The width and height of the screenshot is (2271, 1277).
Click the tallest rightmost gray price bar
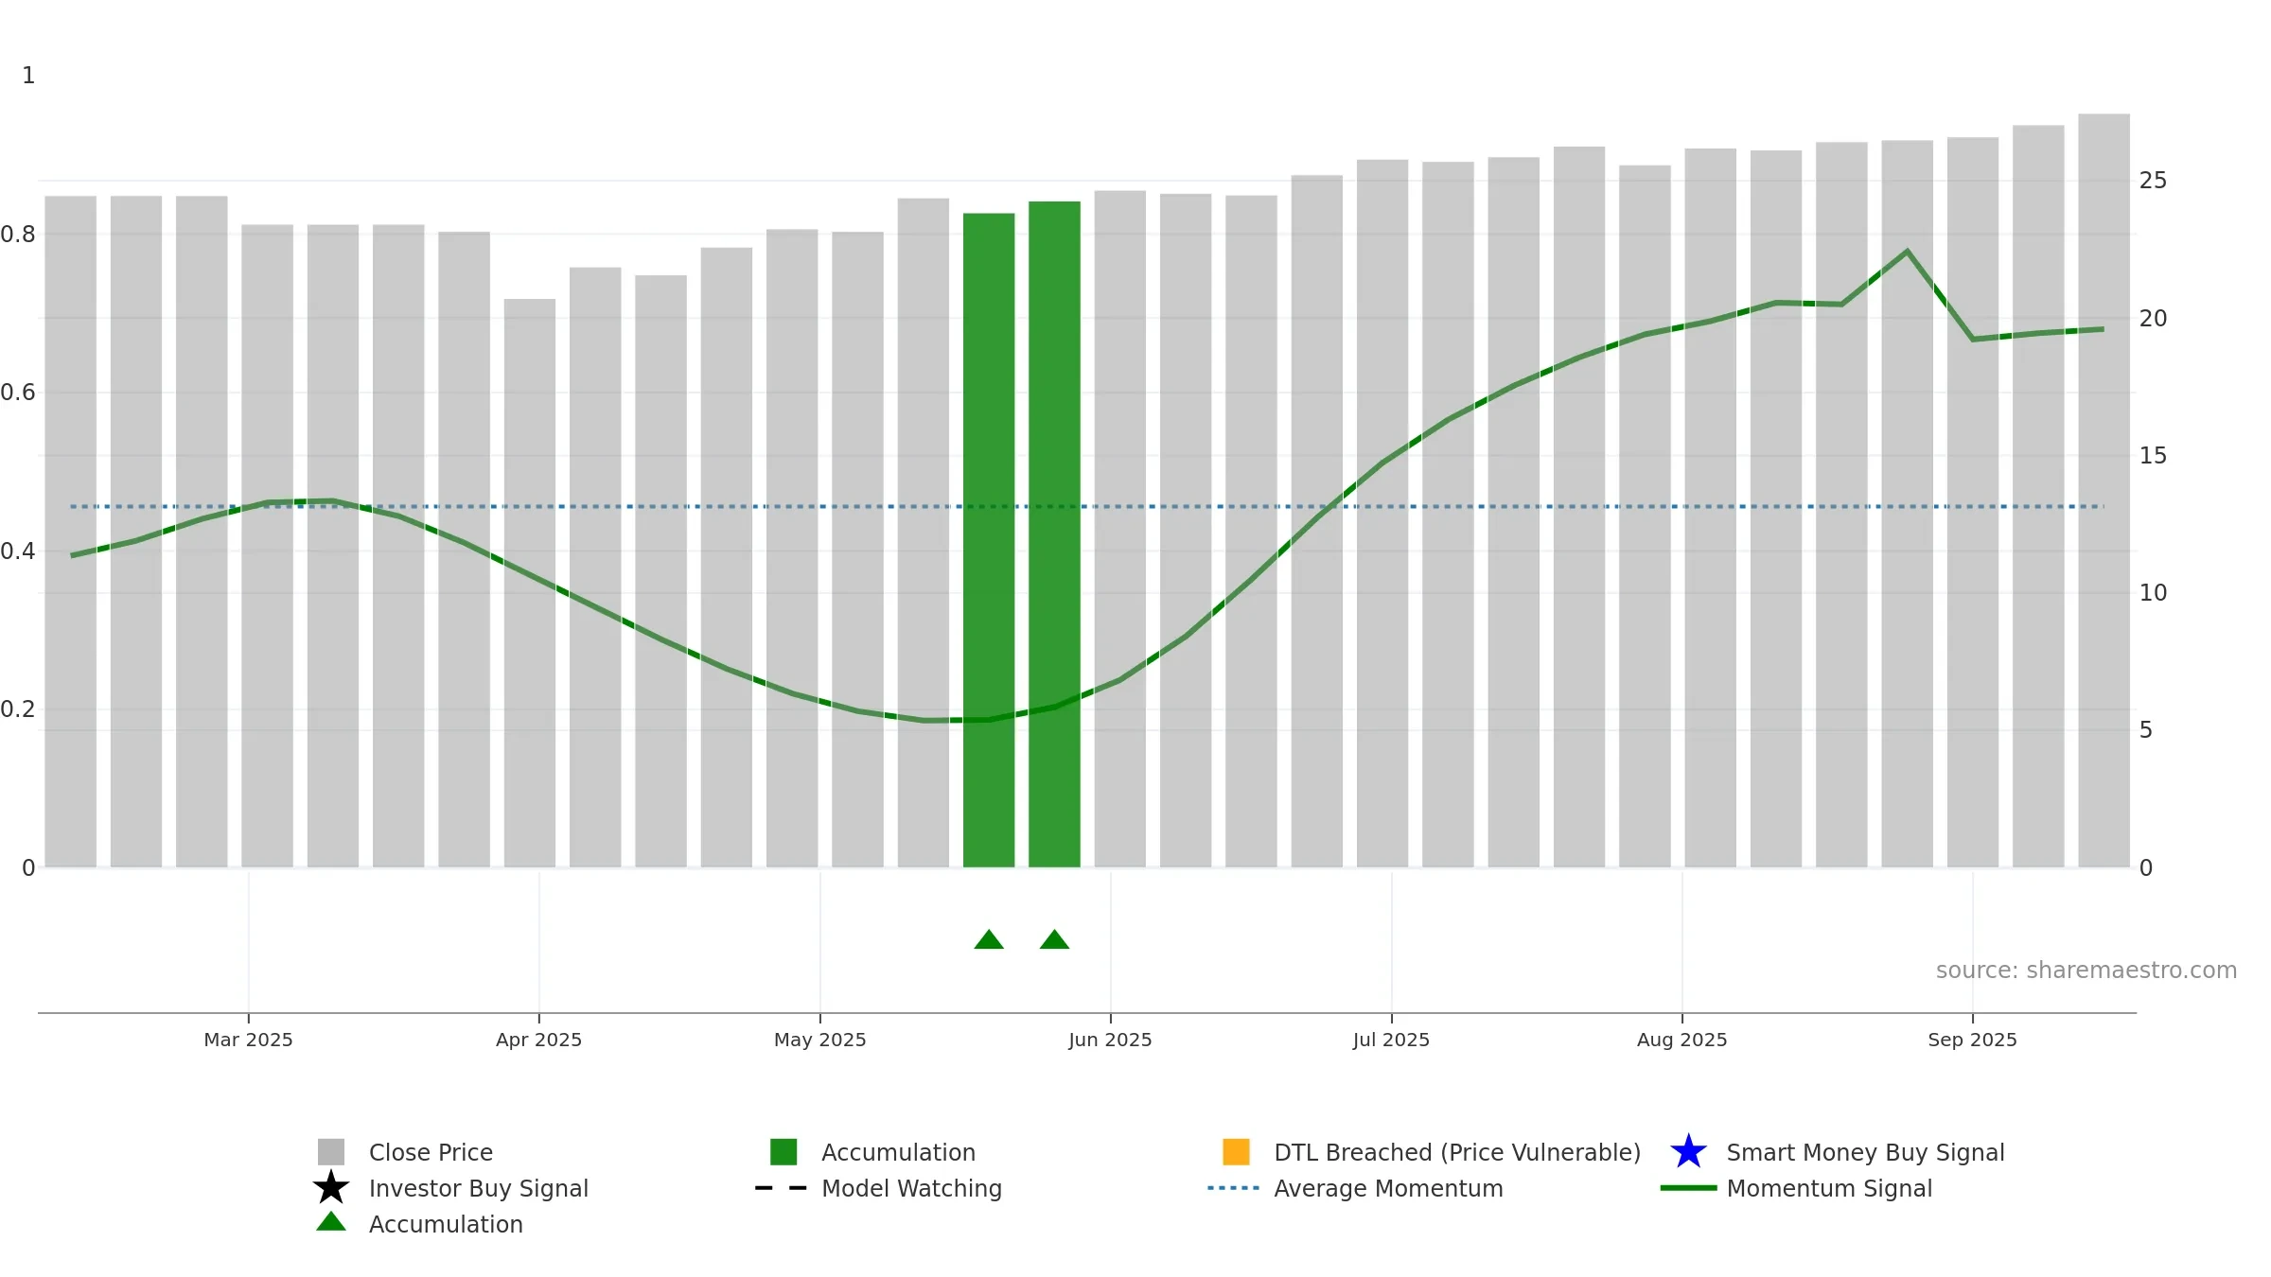coord(2104,490)
